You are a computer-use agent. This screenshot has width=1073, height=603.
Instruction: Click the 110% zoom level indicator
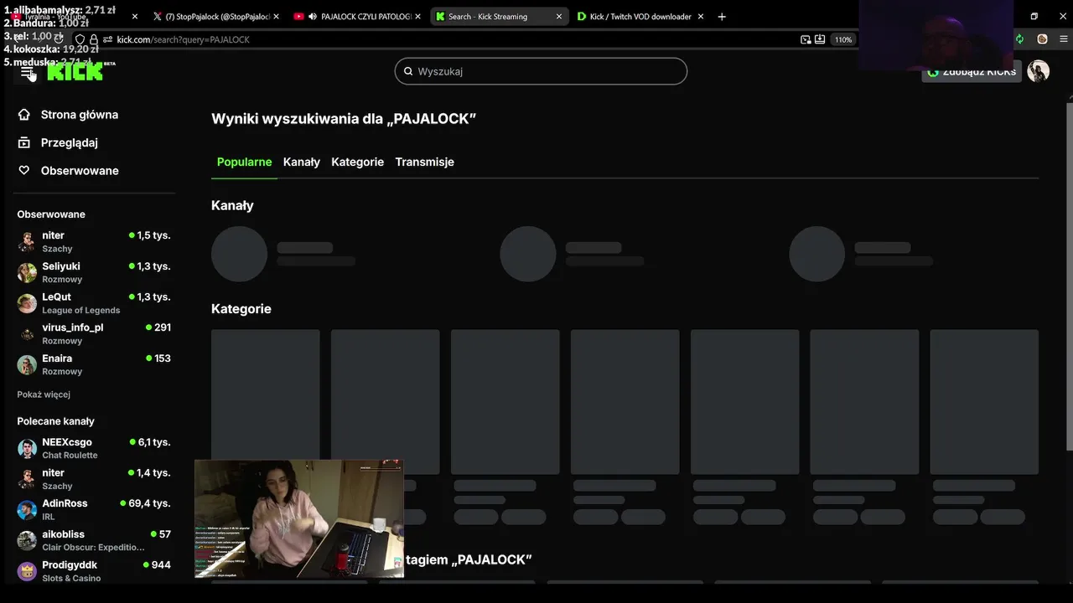[x=843, y=39]
